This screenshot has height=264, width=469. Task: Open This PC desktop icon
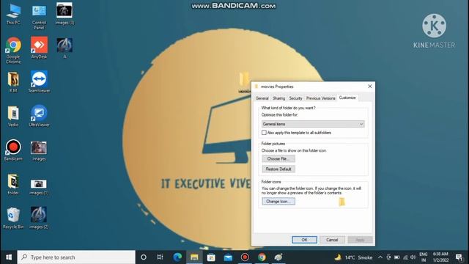13,14
